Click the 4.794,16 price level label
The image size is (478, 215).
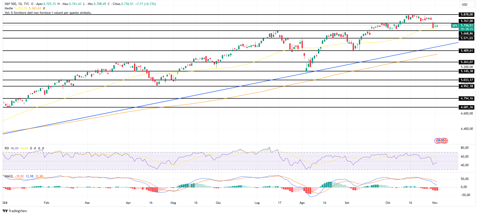pyautogui.click(x=467, y=98)
